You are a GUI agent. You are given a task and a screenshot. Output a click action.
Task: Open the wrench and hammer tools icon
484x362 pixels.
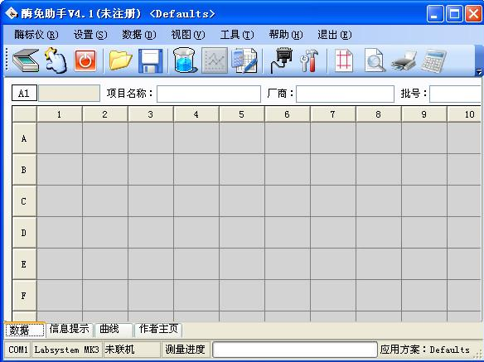[309, 60]
